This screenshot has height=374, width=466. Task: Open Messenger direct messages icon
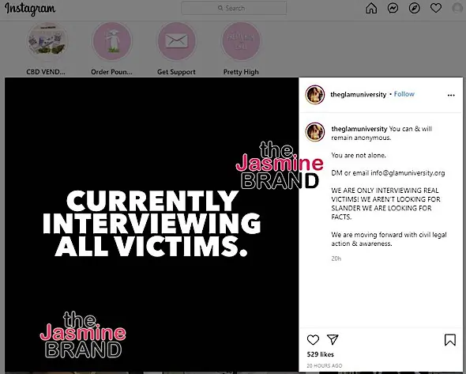[393, 9]
